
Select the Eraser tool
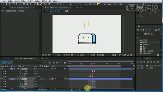(x=41, y=4)
